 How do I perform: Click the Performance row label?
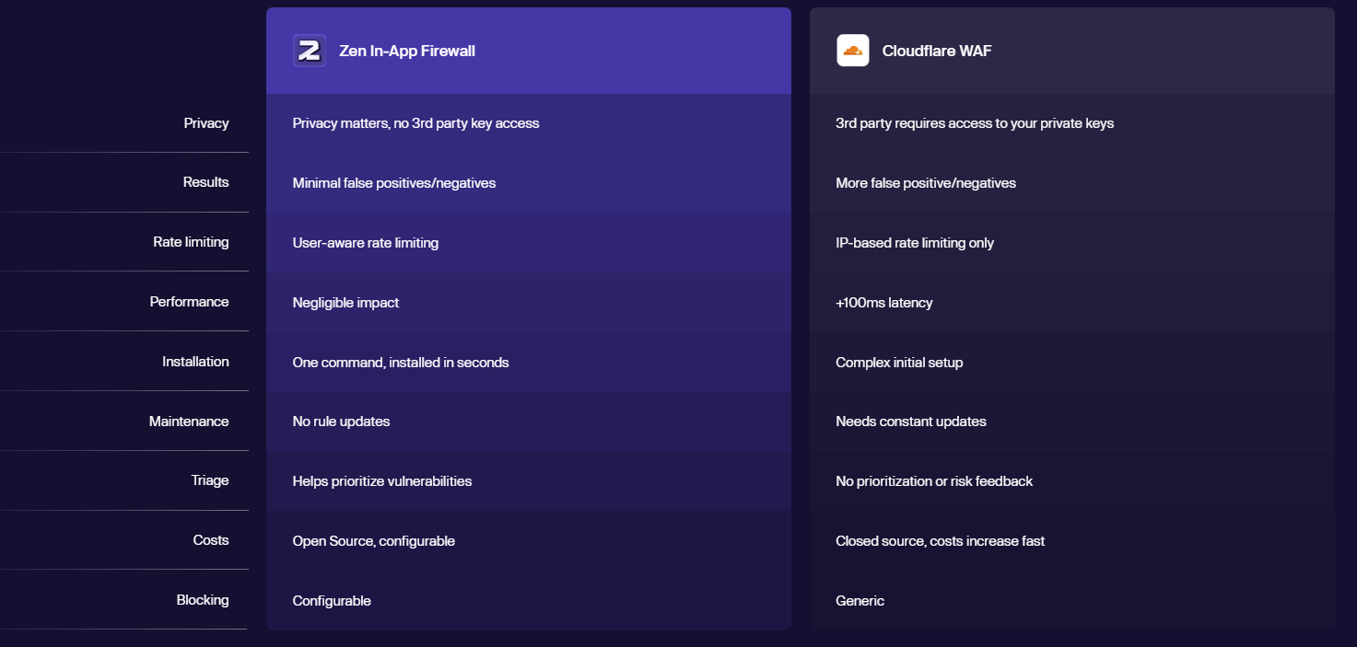(190, 302)
